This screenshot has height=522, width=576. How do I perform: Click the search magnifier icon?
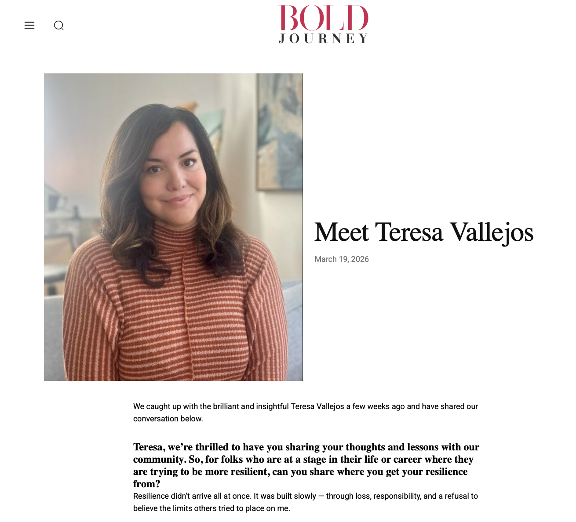(x=58, y=25)
